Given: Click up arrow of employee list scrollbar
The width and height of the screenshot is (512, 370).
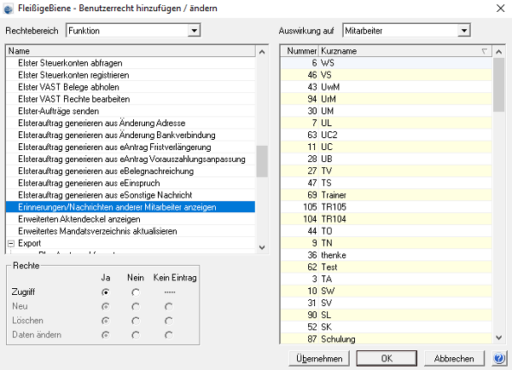Looking at the screenshot, I should (x=498, y=51).
